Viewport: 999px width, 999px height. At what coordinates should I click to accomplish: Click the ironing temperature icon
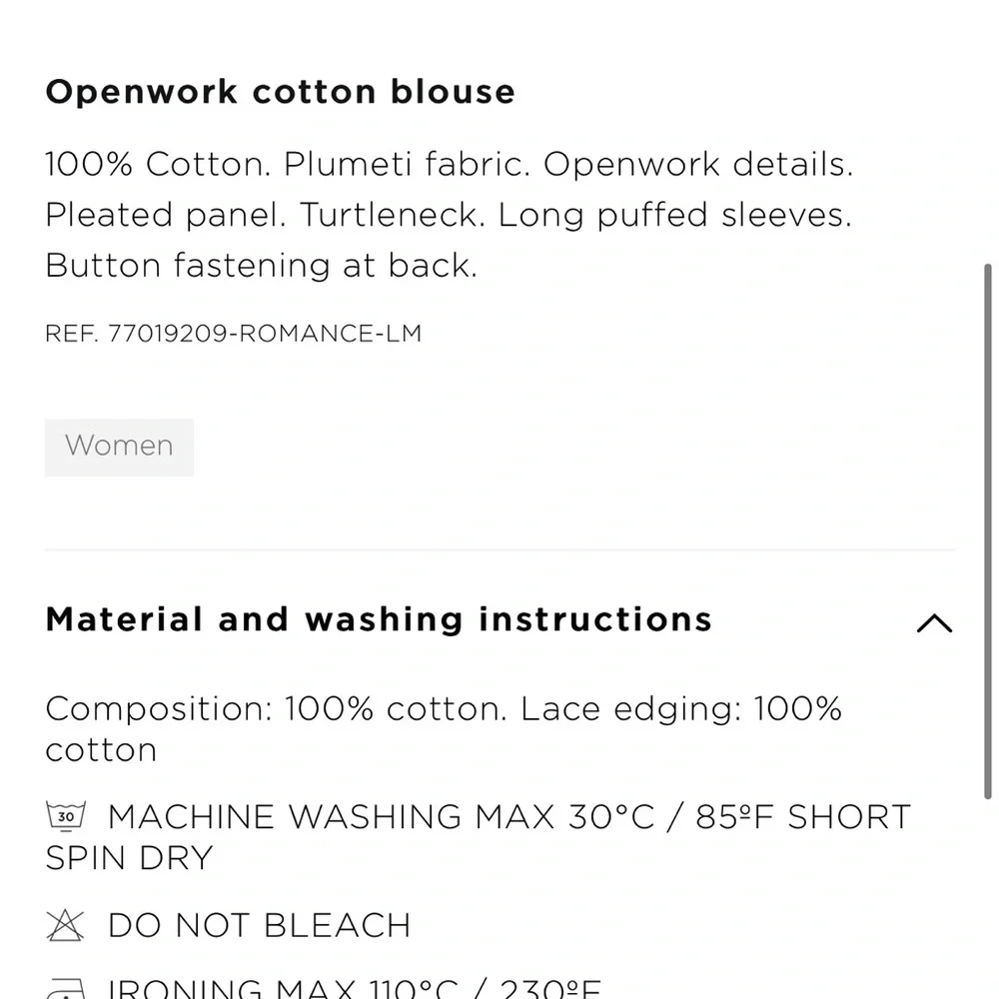click(x=66, y=988)
